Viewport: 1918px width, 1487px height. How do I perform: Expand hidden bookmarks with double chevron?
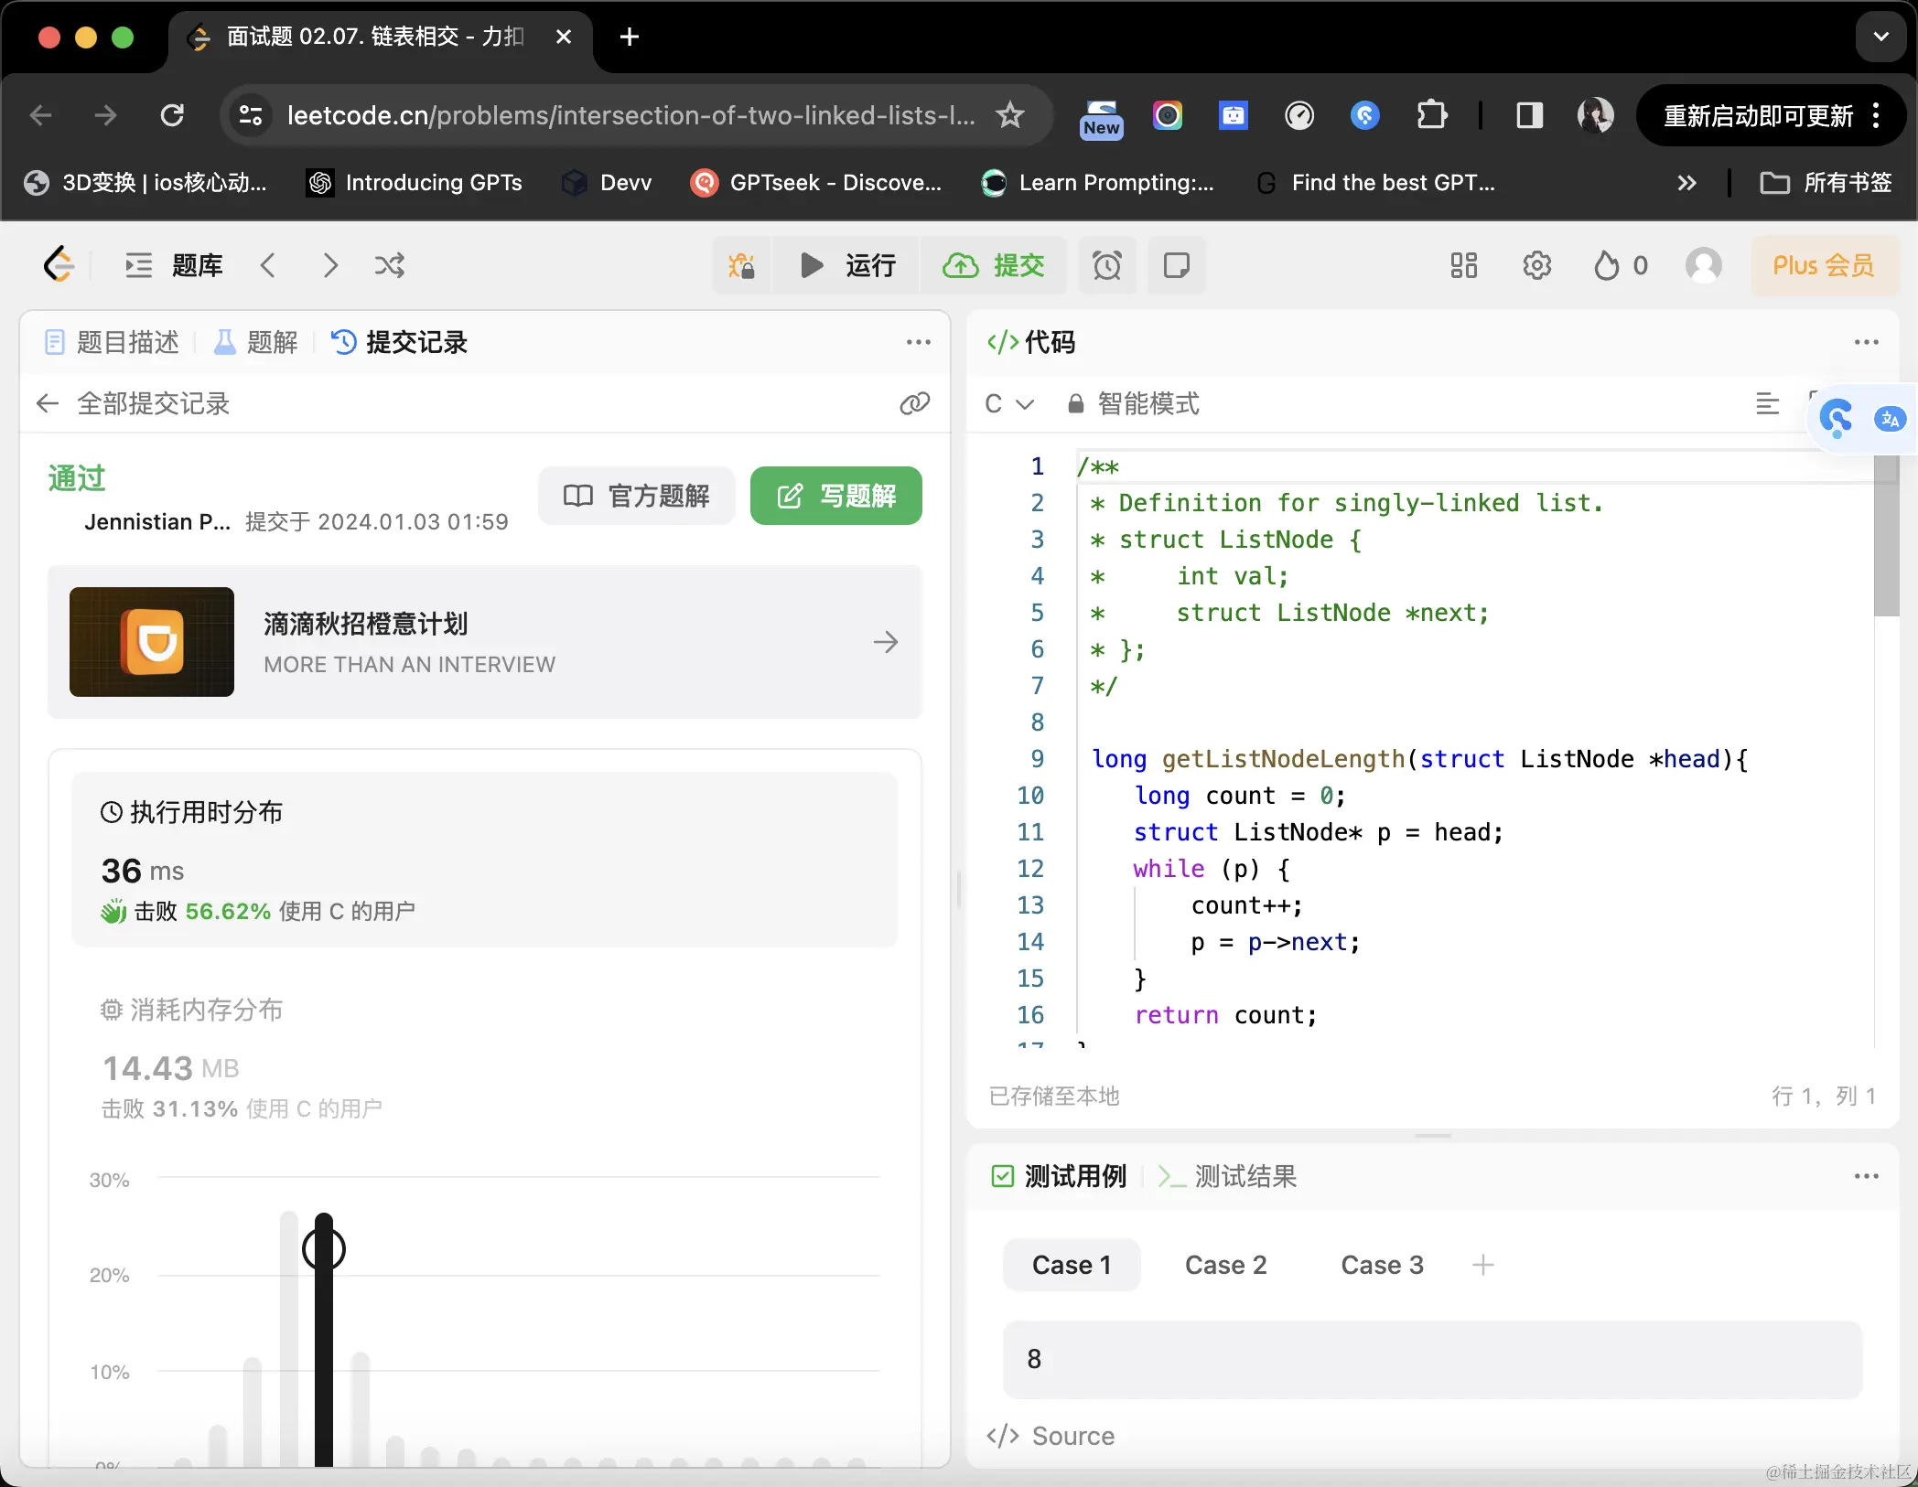pos(1686,183)
